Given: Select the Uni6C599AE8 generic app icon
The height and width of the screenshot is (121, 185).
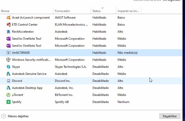Looking at the screenshot, I should pos(8,53).
